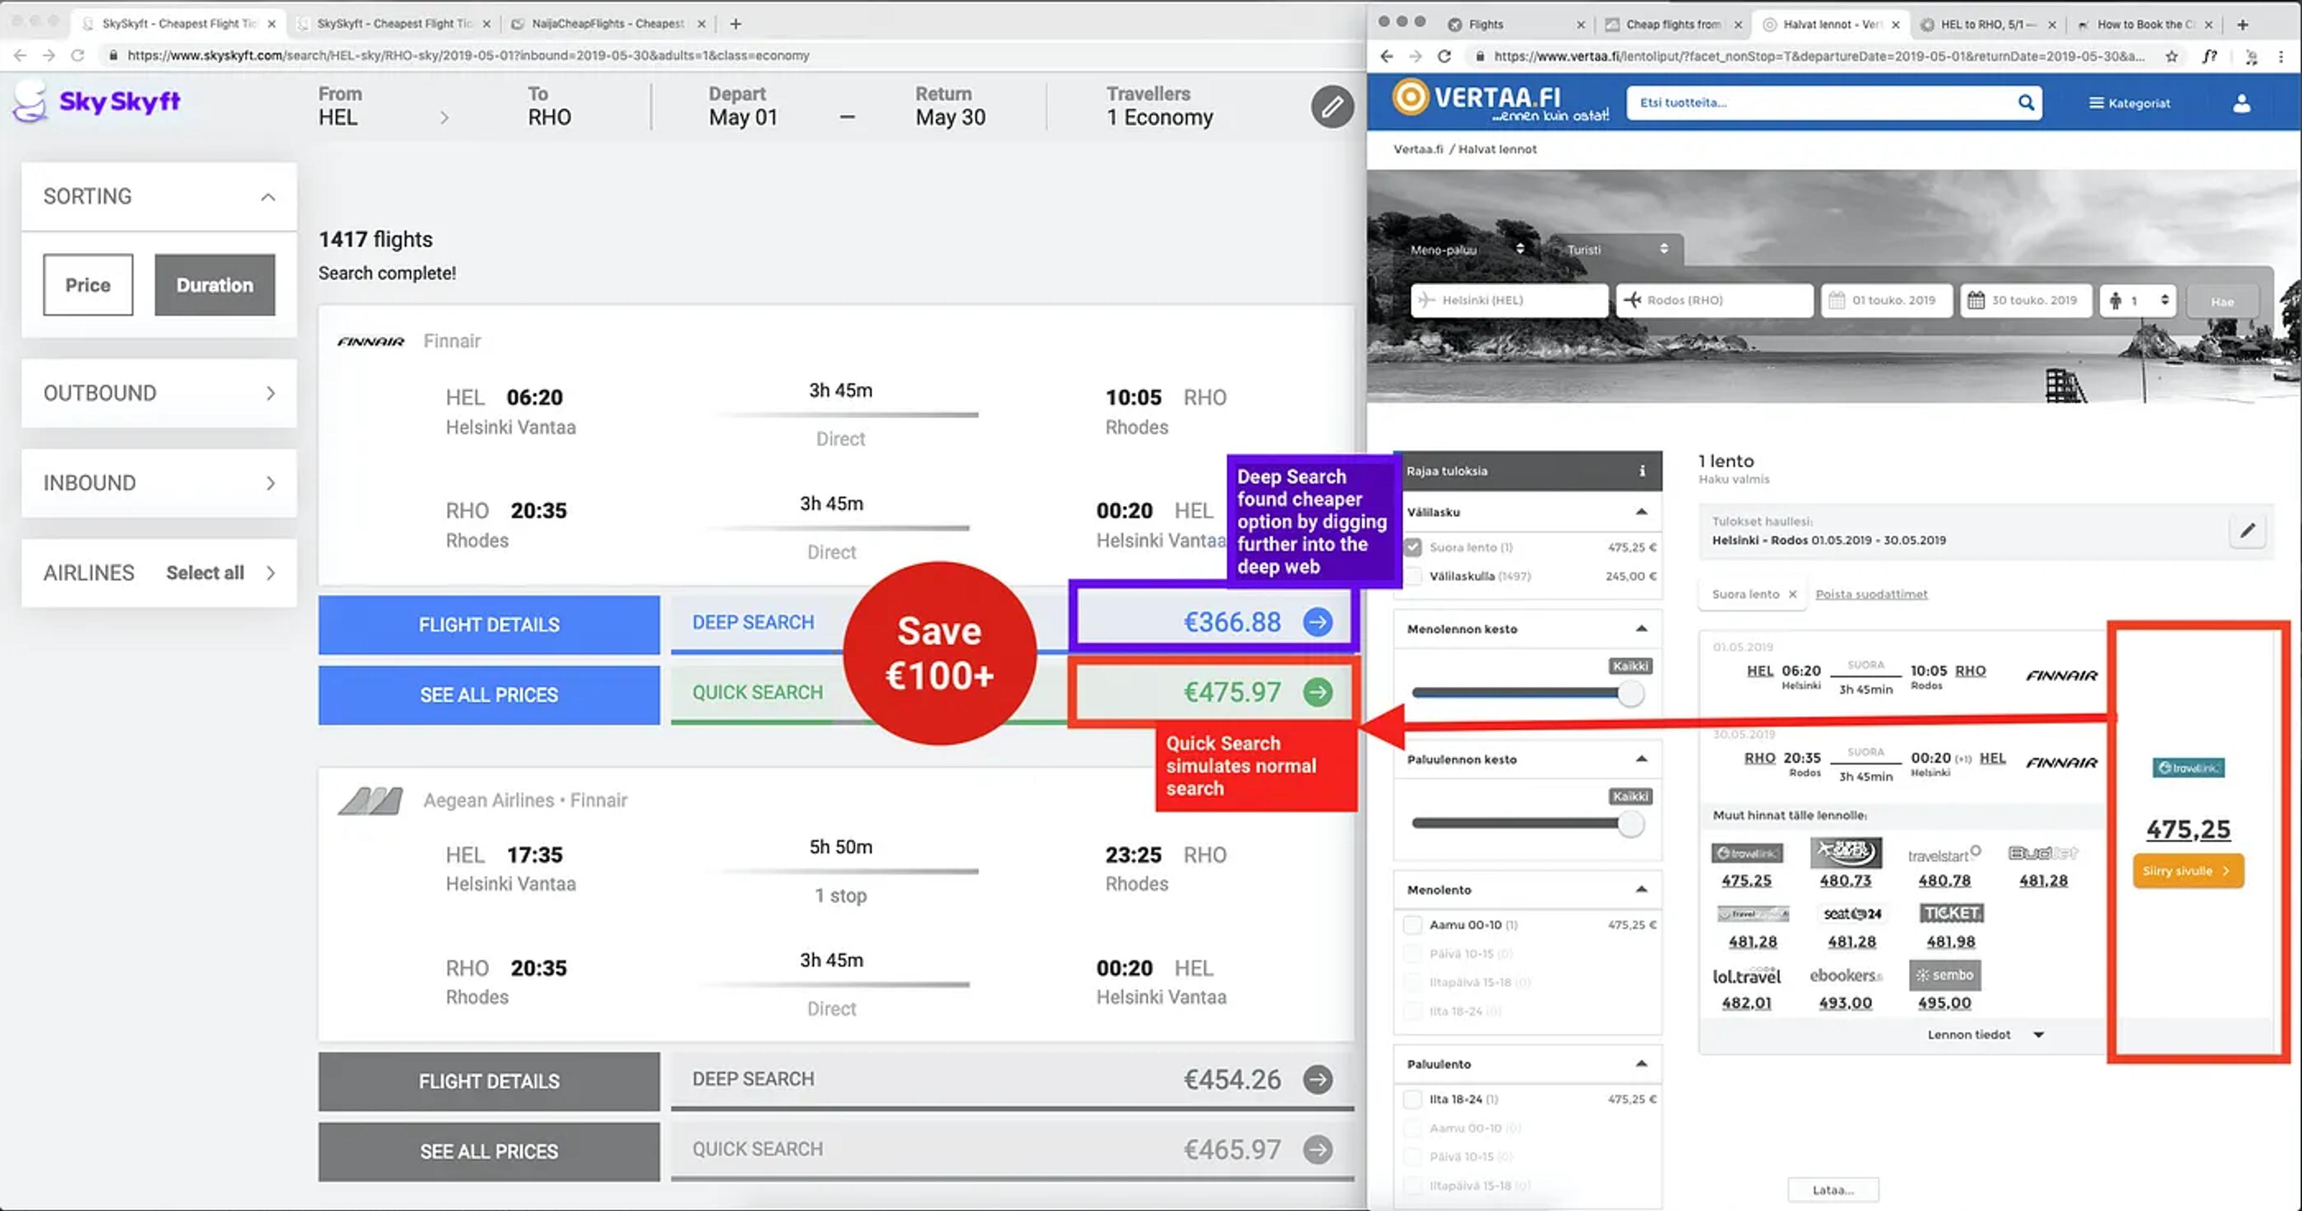2302x1211 pixels.
Task: Click blue SEE ALL PRICES button
Action: [x=489, y=695]
